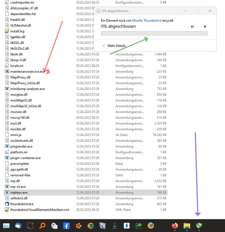225x232 pixels.
Task: Click the rnpkeys.exe file icon
Action: click(x=7, y=192)
